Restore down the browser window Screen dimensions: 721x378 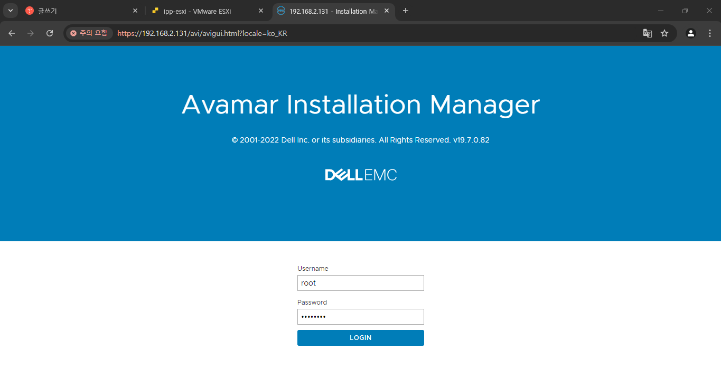685,11
